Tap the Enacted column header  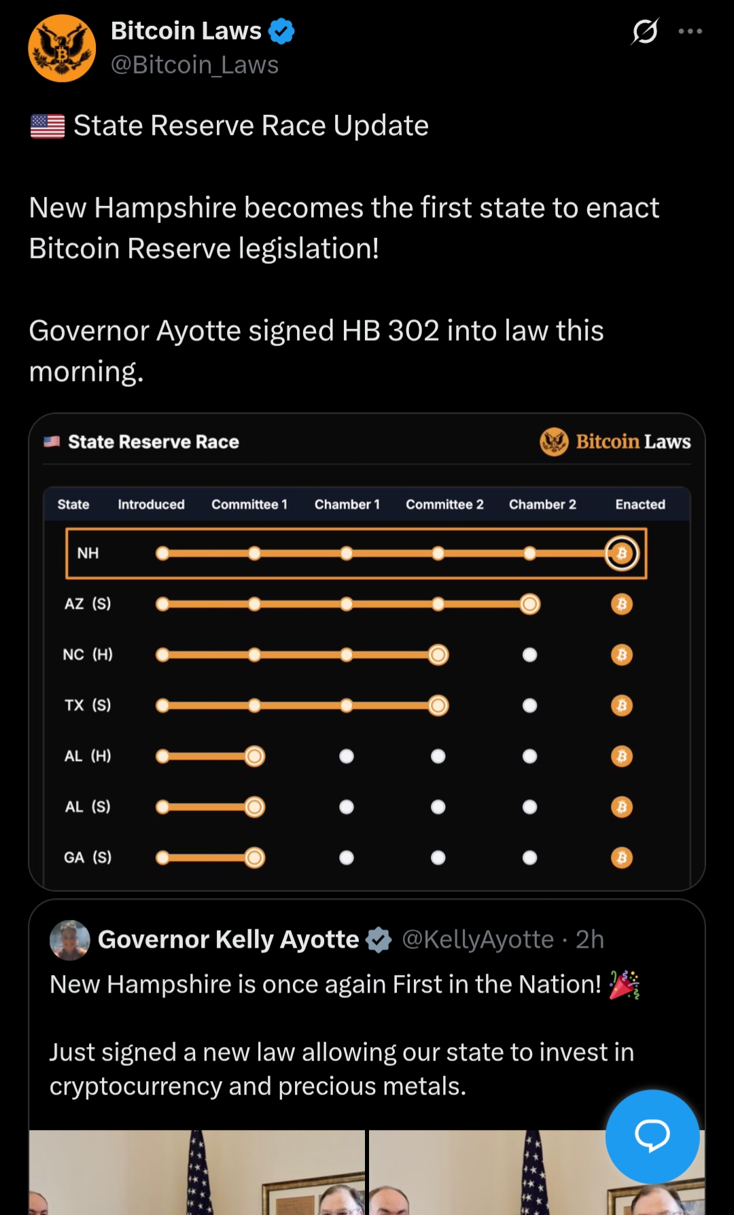[640, 504]
